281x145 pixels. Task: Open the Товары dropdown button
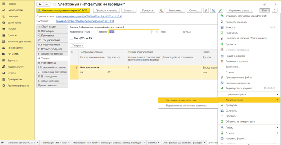[77, 45]
